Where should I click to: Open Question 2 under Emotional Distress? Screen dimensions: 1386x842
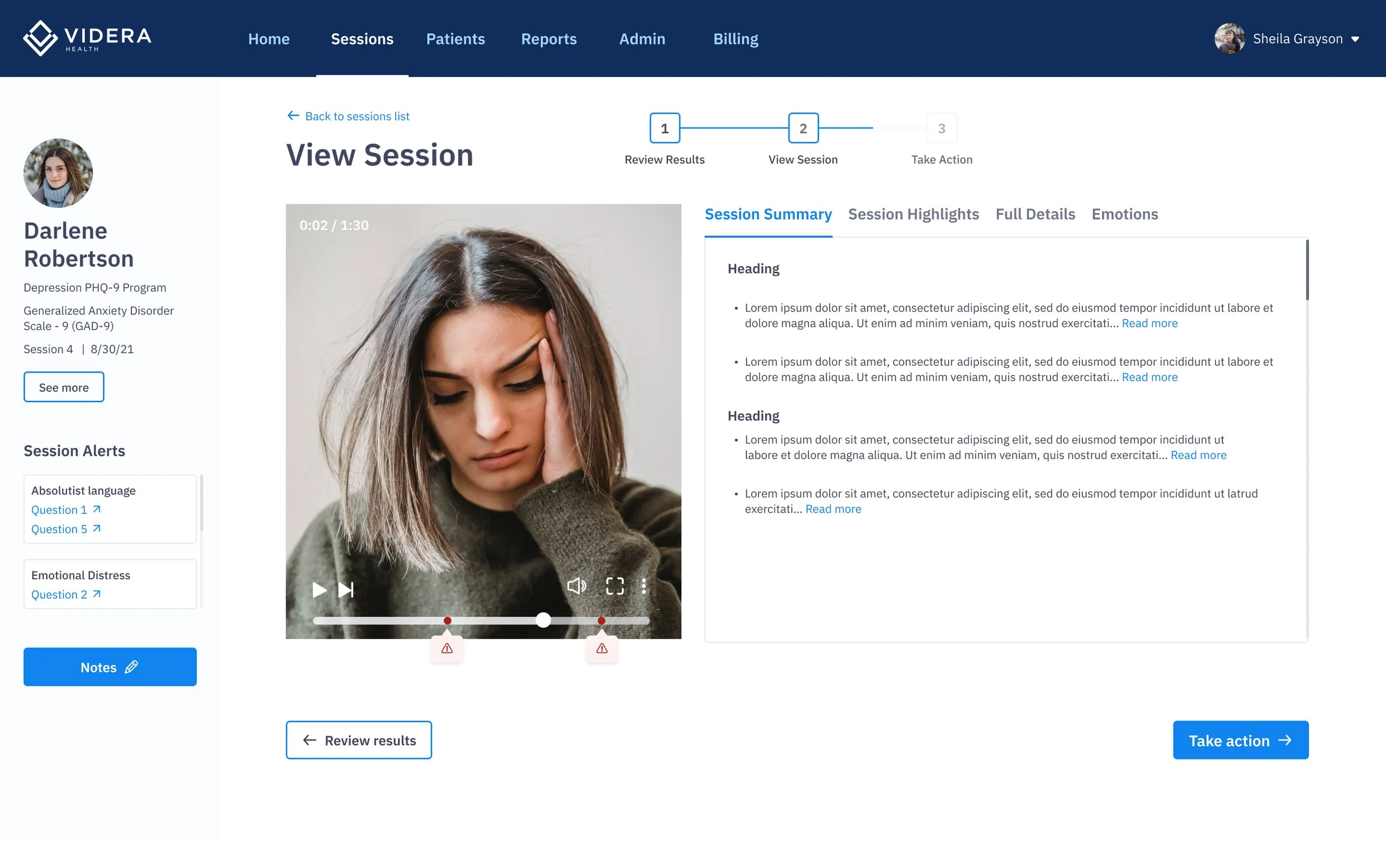60,594
